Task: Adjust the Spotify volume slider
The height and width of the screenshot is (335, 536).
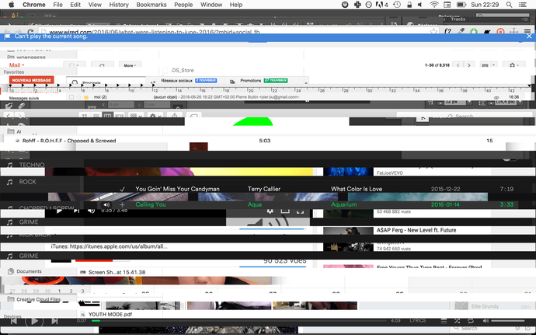Action: [508, 321]
